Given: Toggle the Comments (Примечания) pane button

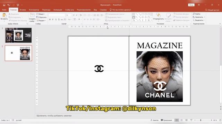Looking at the screenshot, I should coord(166,120).
